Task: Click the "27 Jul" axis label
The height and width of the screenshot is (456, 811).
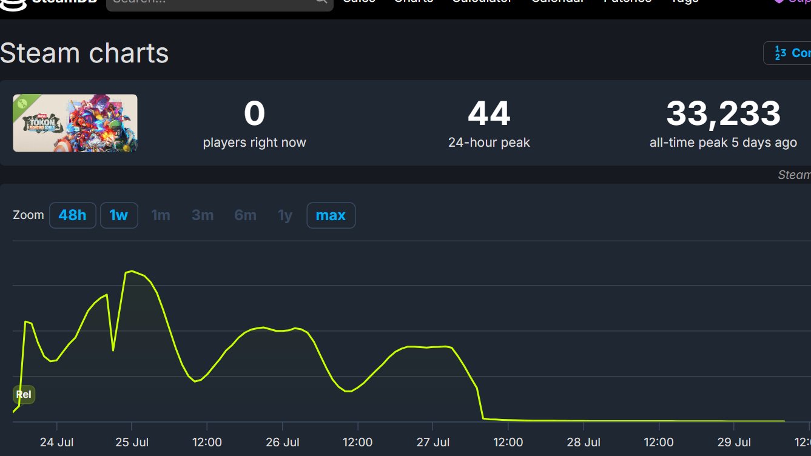Action: 432,442
